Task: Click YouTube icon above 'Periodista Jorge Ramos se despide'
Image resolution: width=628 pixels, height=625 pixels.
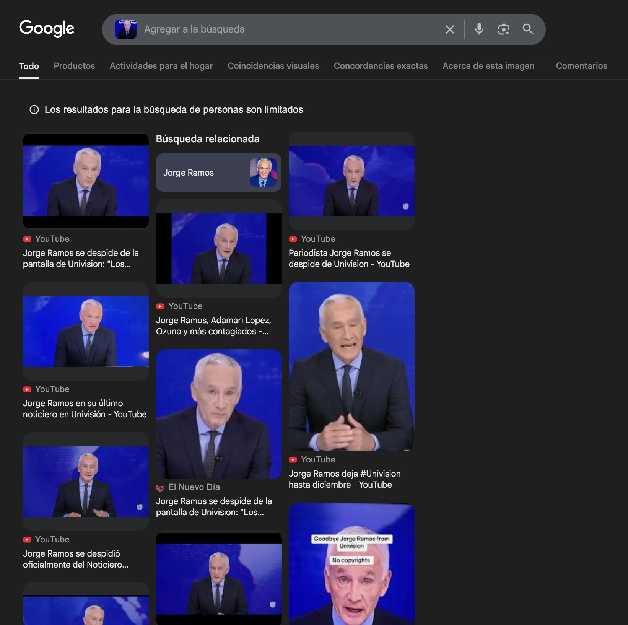Action: pos(293,239)
